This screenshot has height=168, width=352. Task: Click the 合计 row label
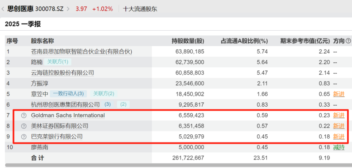click(37, 158)
